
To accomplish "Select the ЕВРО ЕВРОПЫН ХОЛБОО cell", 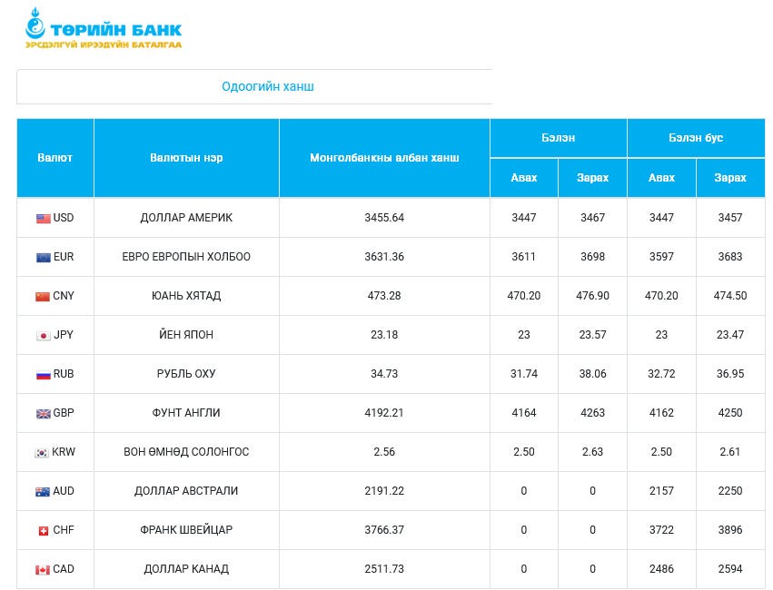I will (186, 257).
